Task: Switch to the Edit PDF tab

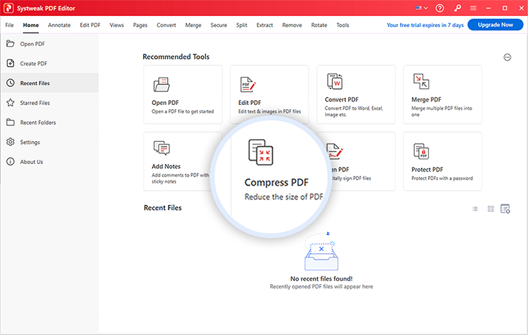Action: [x=90, y=25]
